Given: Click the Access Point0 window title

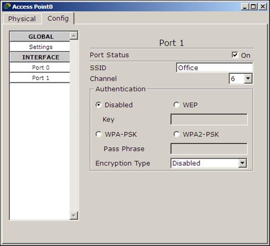Looking at the screenshot, I should coord(33,7).
